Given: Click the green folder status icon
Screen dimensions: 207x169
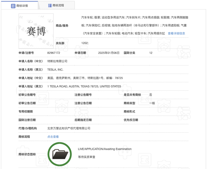Looking at the screenshot, I should click(x=60, y=154).
